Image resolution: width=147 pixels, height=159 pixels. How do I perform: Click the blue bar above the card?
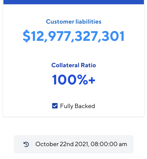74,2
